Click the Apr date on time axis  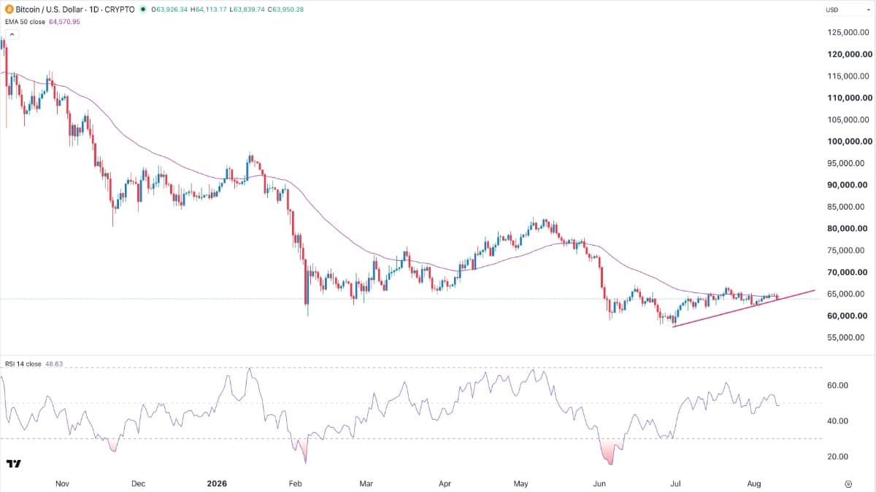[445, 483]
